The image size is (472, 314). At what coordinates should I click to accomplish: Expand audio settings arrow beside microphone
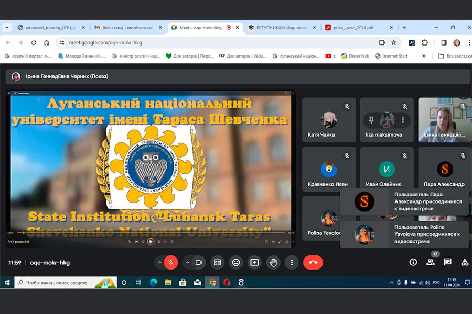[x=159, y=262]
